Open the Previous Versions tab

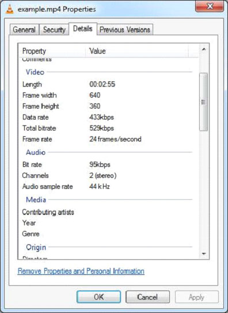[x=125, y=30]
